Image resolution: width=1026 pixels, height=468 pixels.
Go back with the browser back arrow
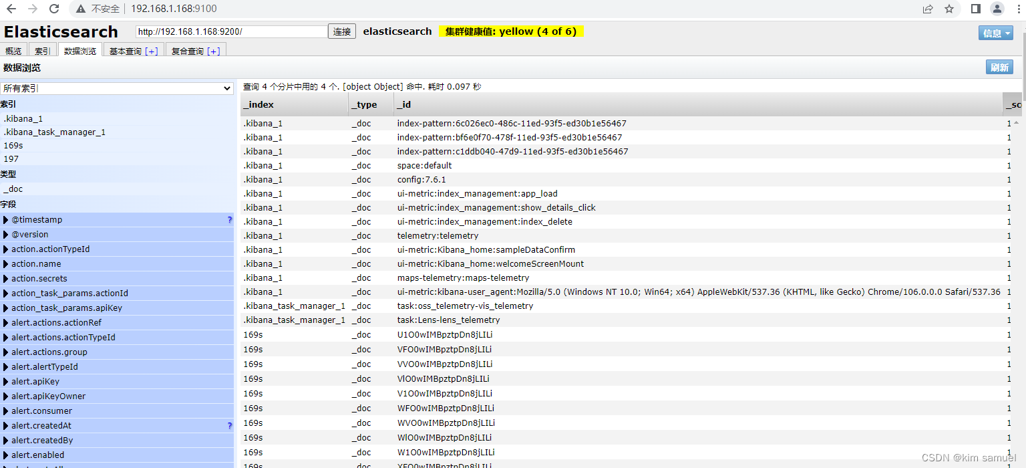click(x=11, y=9)
